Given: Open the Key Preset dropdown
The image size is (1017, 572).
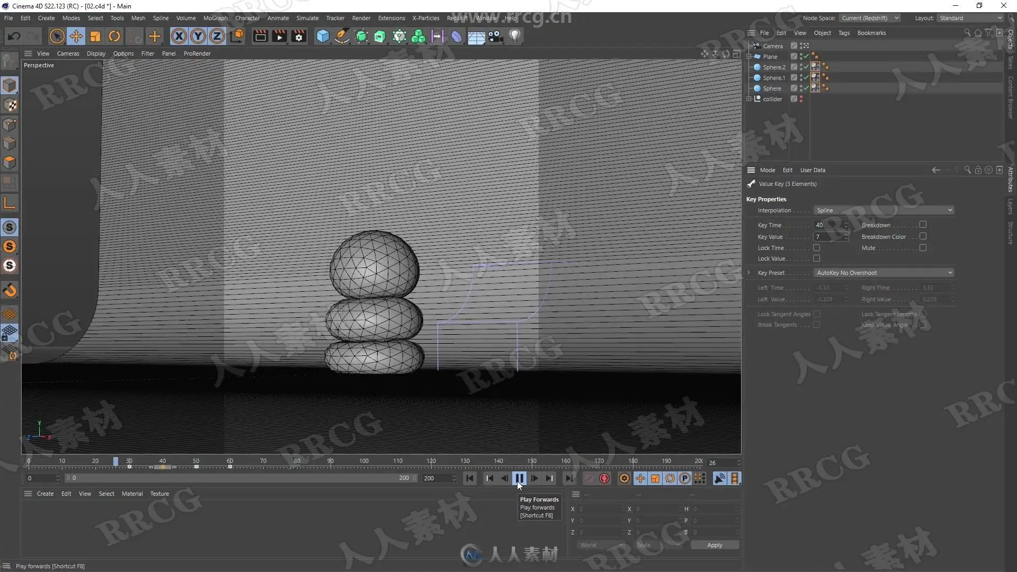Looking at the screenshot, I should point(884,273).
